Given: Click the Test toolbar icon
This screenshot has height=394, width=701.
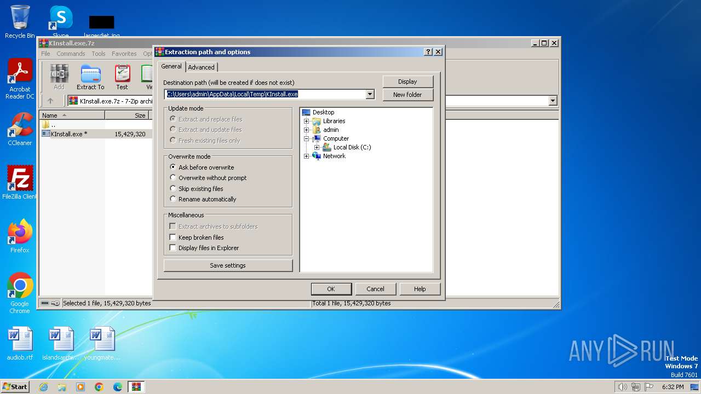Looking at the screenshot, I should click(x=122, y=77).
